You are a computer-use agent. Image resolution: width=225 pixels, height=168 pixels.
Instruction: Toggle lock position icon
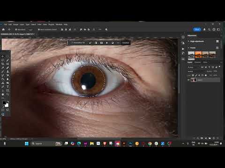(x=199, y=75)
